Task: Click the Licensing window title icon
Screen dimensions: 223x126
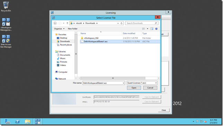Action: tap(52, 13)
